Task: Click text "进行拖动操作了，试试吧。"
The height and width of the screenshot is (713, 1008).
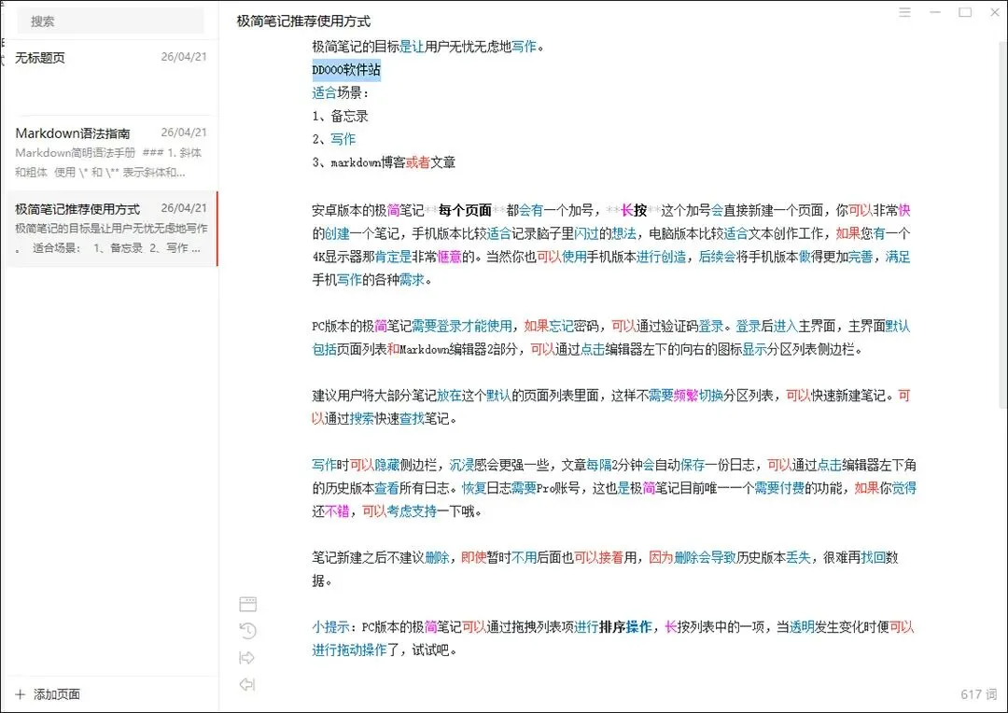Action: pyautogui.click(x=385, y=650)
